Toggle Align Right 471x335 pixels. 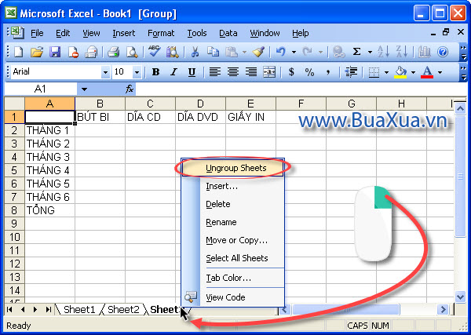point(251,72)
